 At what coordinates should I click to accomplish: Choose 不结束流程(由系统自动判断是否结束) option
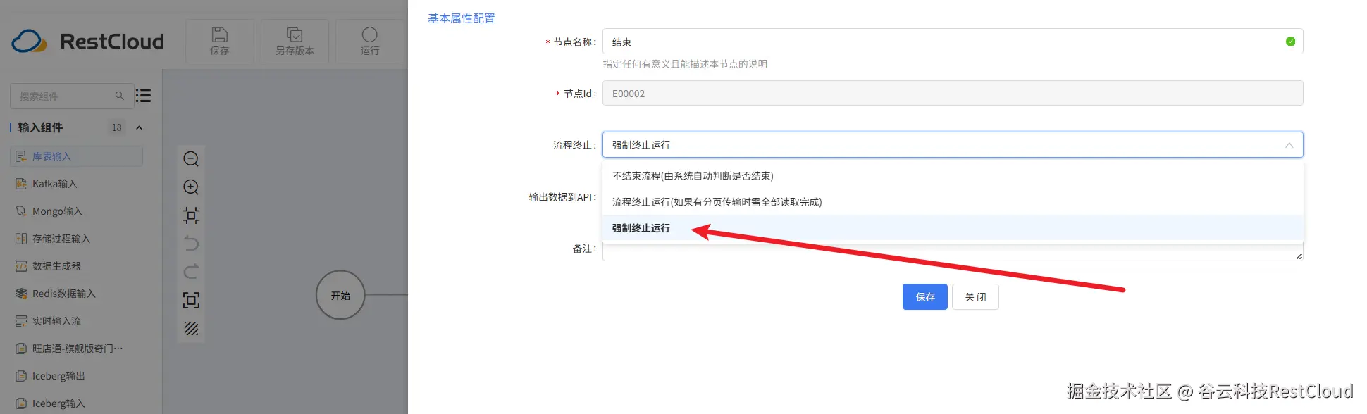[953, 176]
